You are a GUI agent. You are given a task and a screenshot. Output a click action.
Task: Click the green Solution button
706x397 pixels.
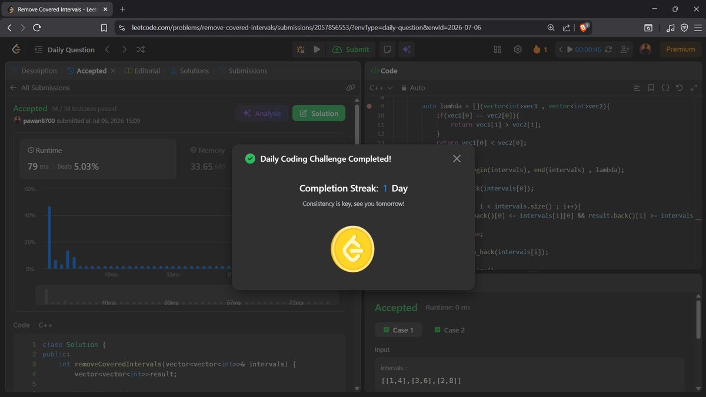click(319, 114)
